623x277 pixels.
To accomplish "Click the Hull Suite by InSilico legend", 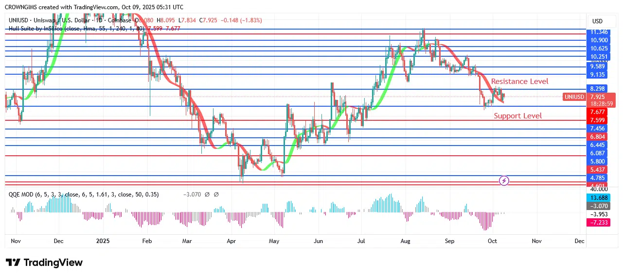I will 44,29.
